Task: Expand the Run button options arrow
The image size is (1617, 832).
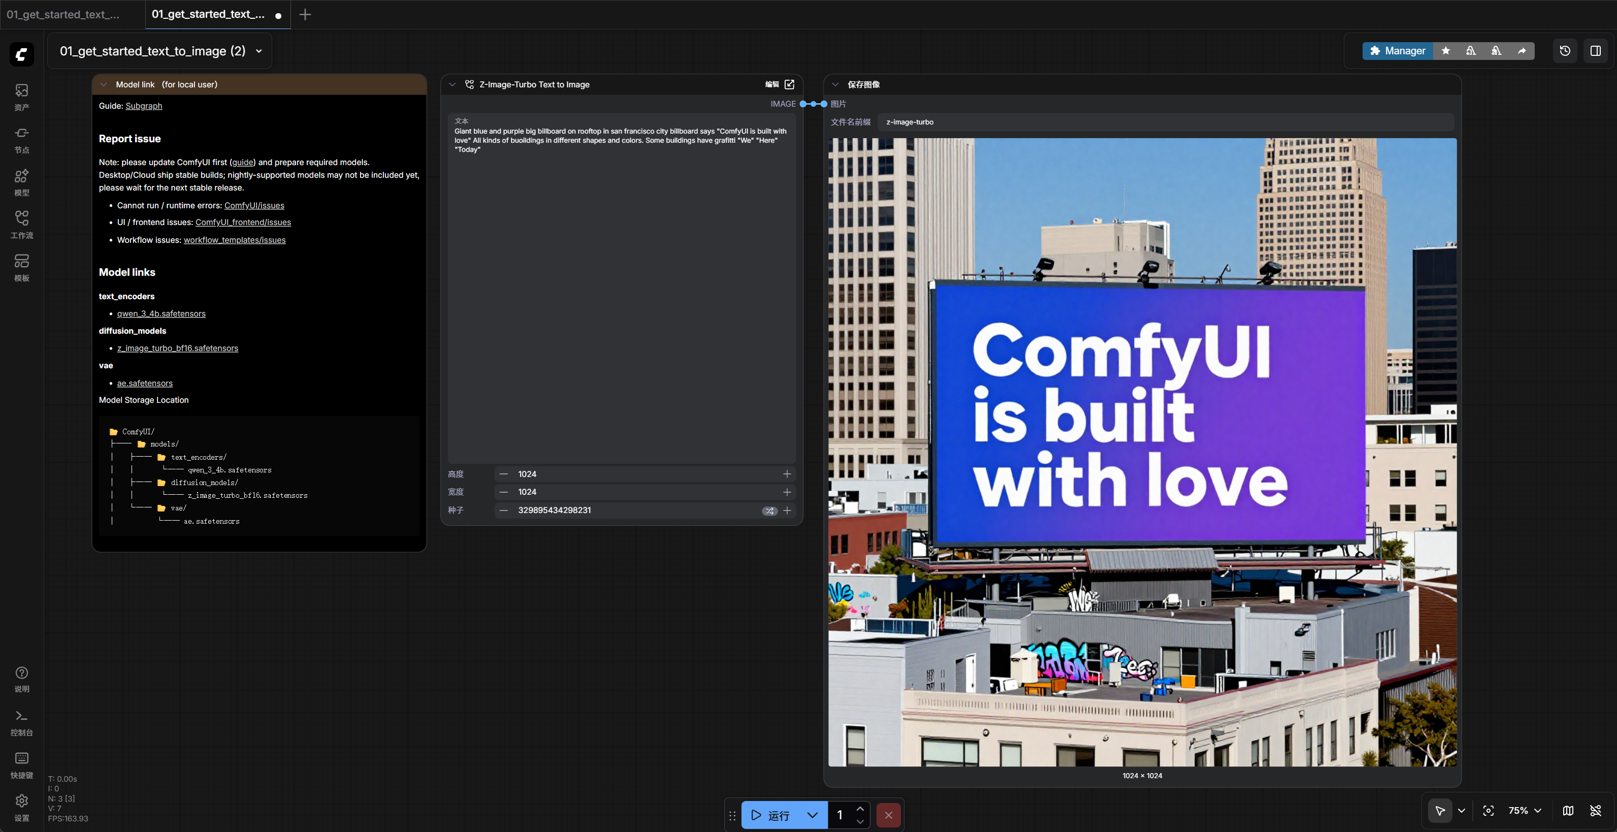Action: pos(812,815)
